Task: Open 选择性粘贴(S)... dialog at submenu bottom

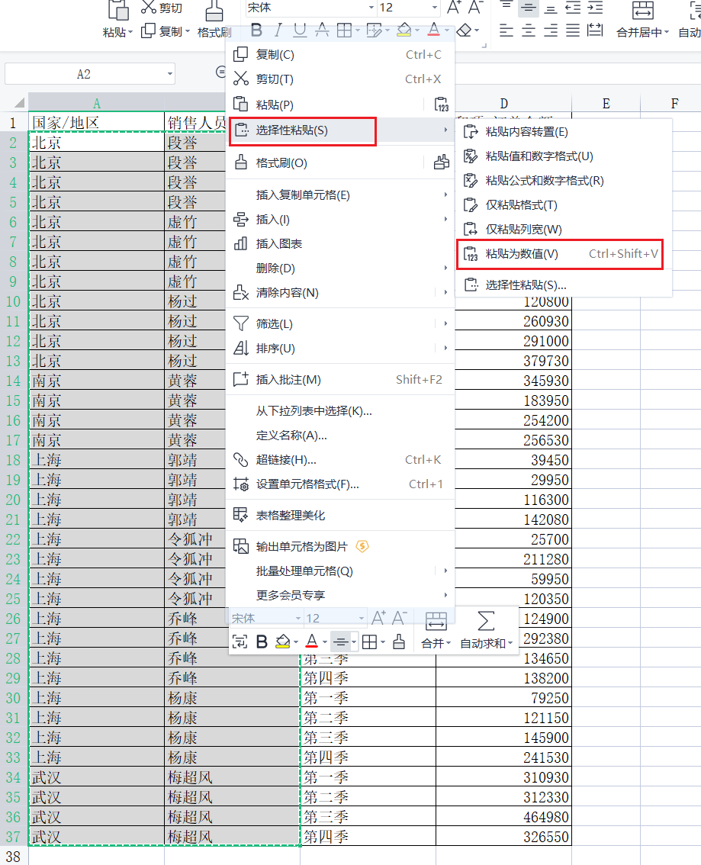Action: pyautogui.click(x=526, y=285)
